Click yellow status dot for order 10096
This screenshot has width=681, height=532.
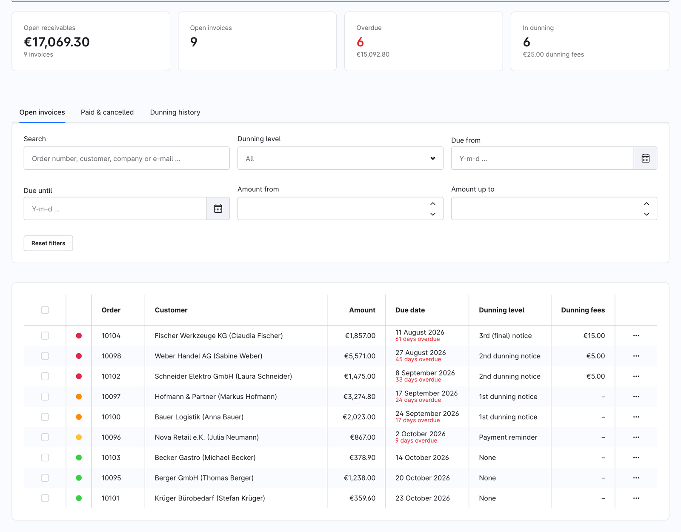pyautogui.click(x=79, y=438)
